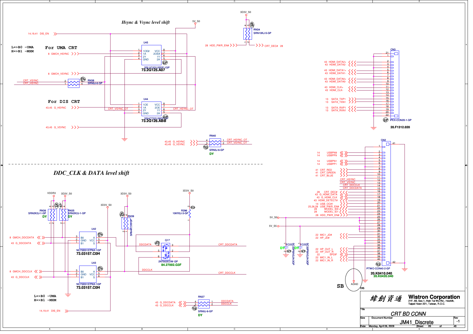Click the SATA_RXN1 net label
Viewport: 473px width, 334px height.
point(339,110)
